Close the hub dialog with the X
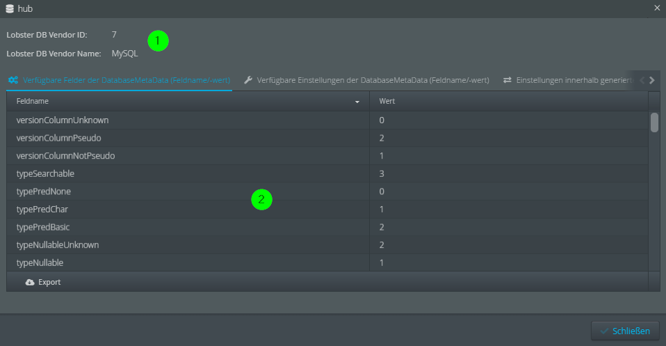 click(657, 8)
